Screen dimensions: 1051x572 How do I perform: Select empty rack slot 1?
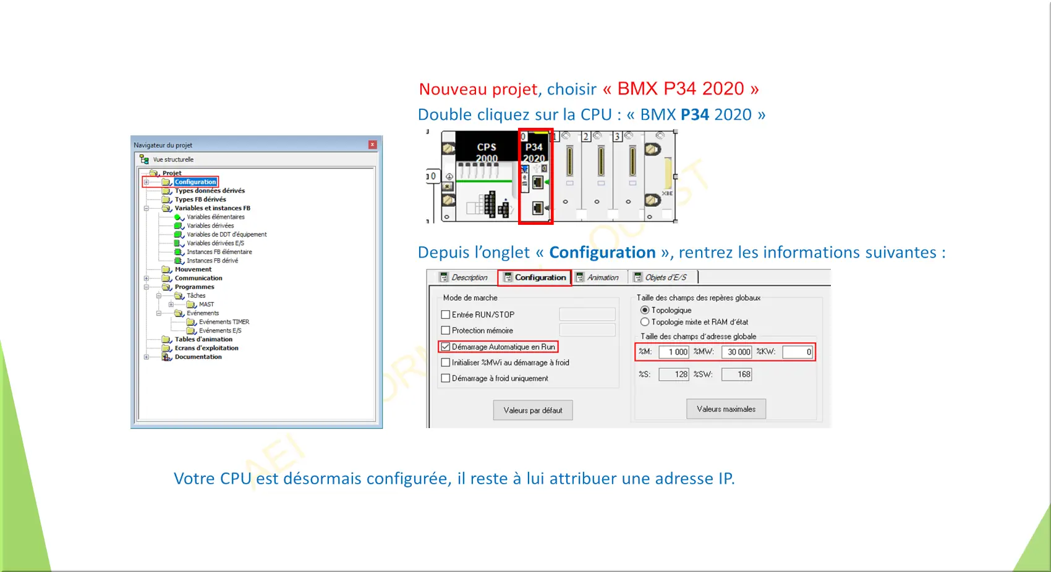pyautogui.click(x=568, y=176)
